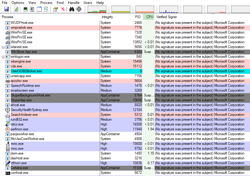This screenshot has width=250, height=176.
Task: Click the mmc.exe icon for PID 9792
Action: pos(8,148)
